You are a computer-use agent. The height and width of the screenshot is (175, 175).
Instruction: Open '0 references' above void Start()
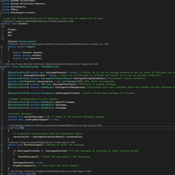(29, 126)
